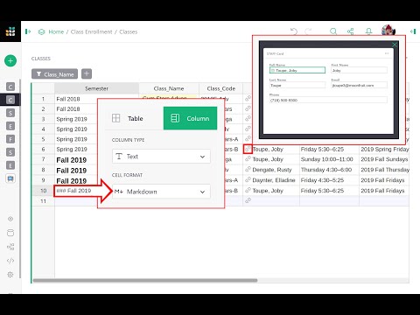Screen dimensions: 420x315
Task: Open search with the magnifier icon
Action: pyautogui.click(x=333, y=31)
